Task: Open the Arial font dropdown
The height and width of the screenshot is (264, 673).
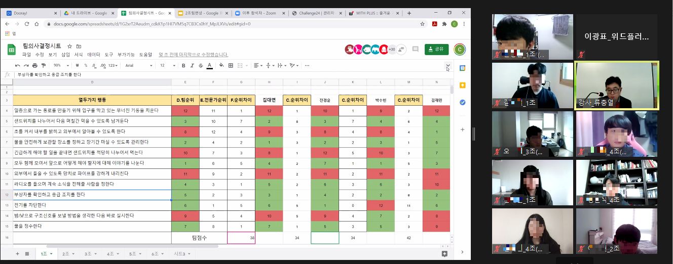Action: (139, 65)
